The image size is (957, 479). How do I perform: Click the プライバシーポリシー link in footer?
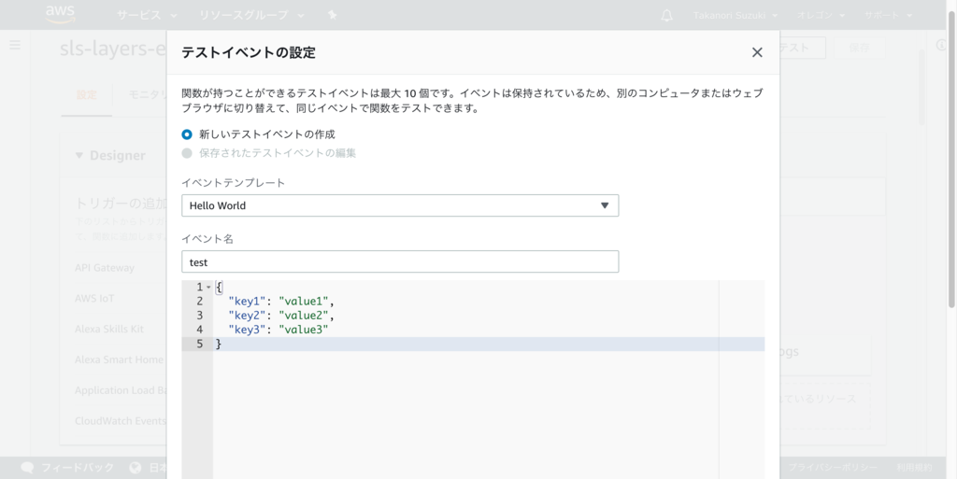click(x=833, y=468)
